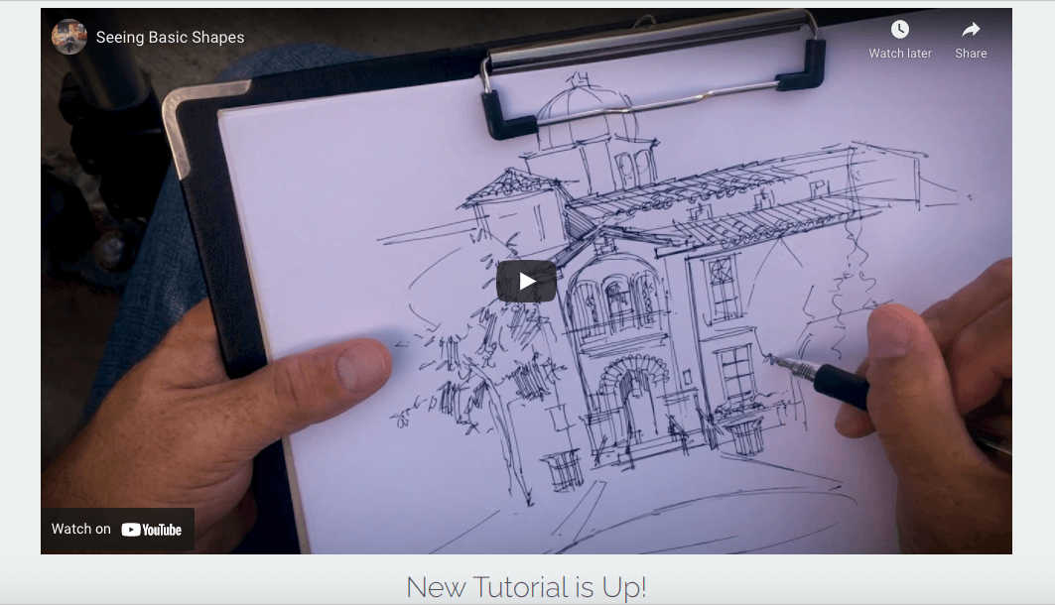Click the Watch later clock icon

pos(899,30)
